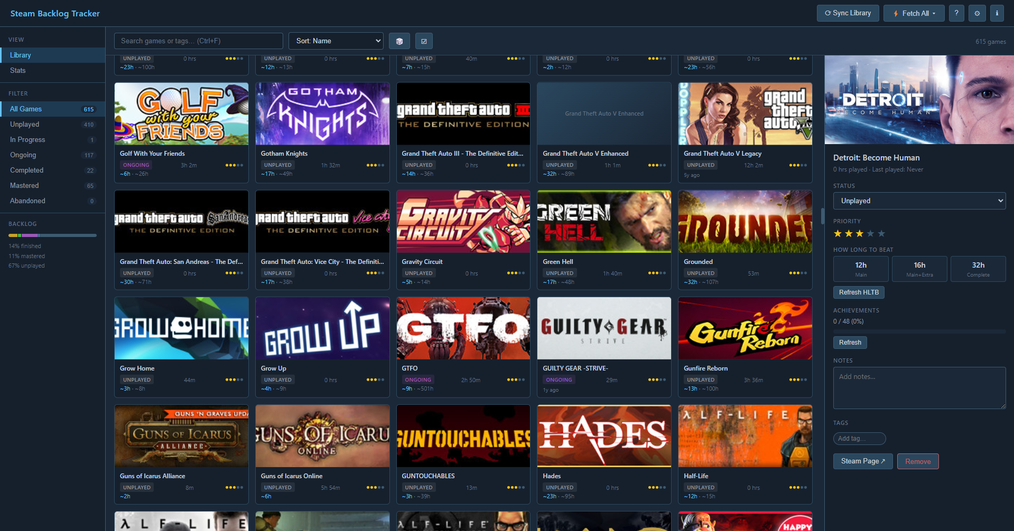
Task: Click ONGOING badge on GTFO card
Action: click(418, 380)
